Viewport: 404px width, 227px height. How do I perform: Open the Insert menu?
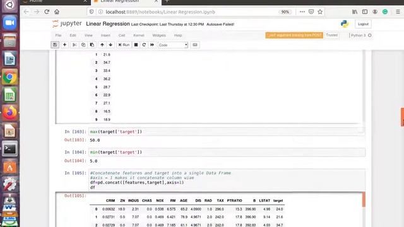coord(105,35)
